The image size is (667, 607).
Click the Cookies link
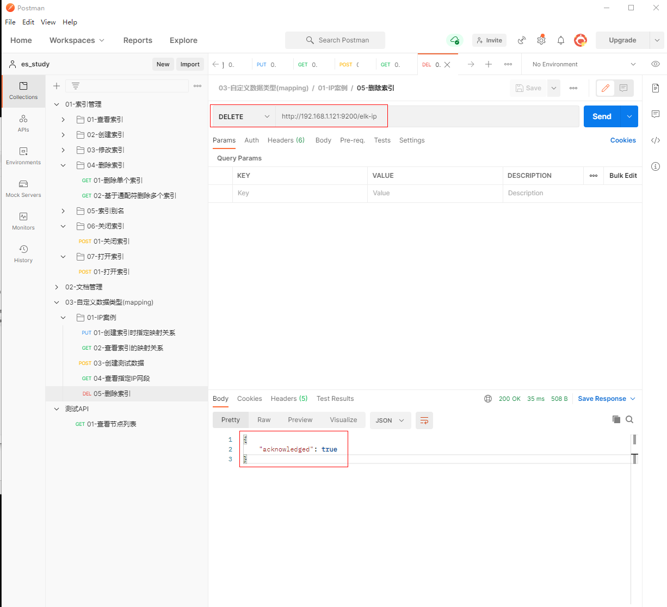[622, 140]
